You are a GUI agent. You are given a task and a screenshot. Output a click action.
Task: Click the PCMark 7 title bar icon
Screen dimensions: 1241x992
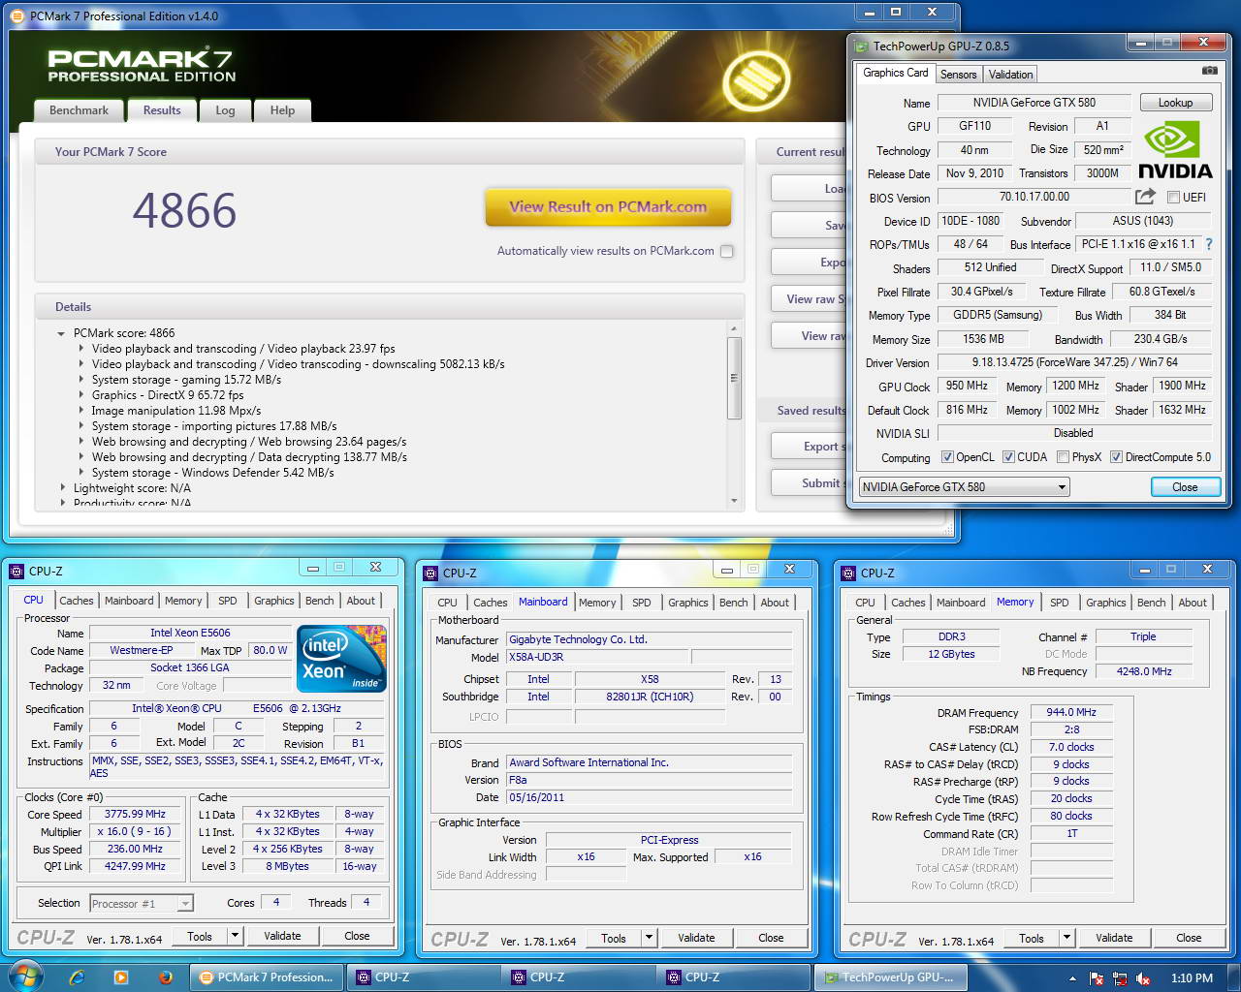point(17,16)
